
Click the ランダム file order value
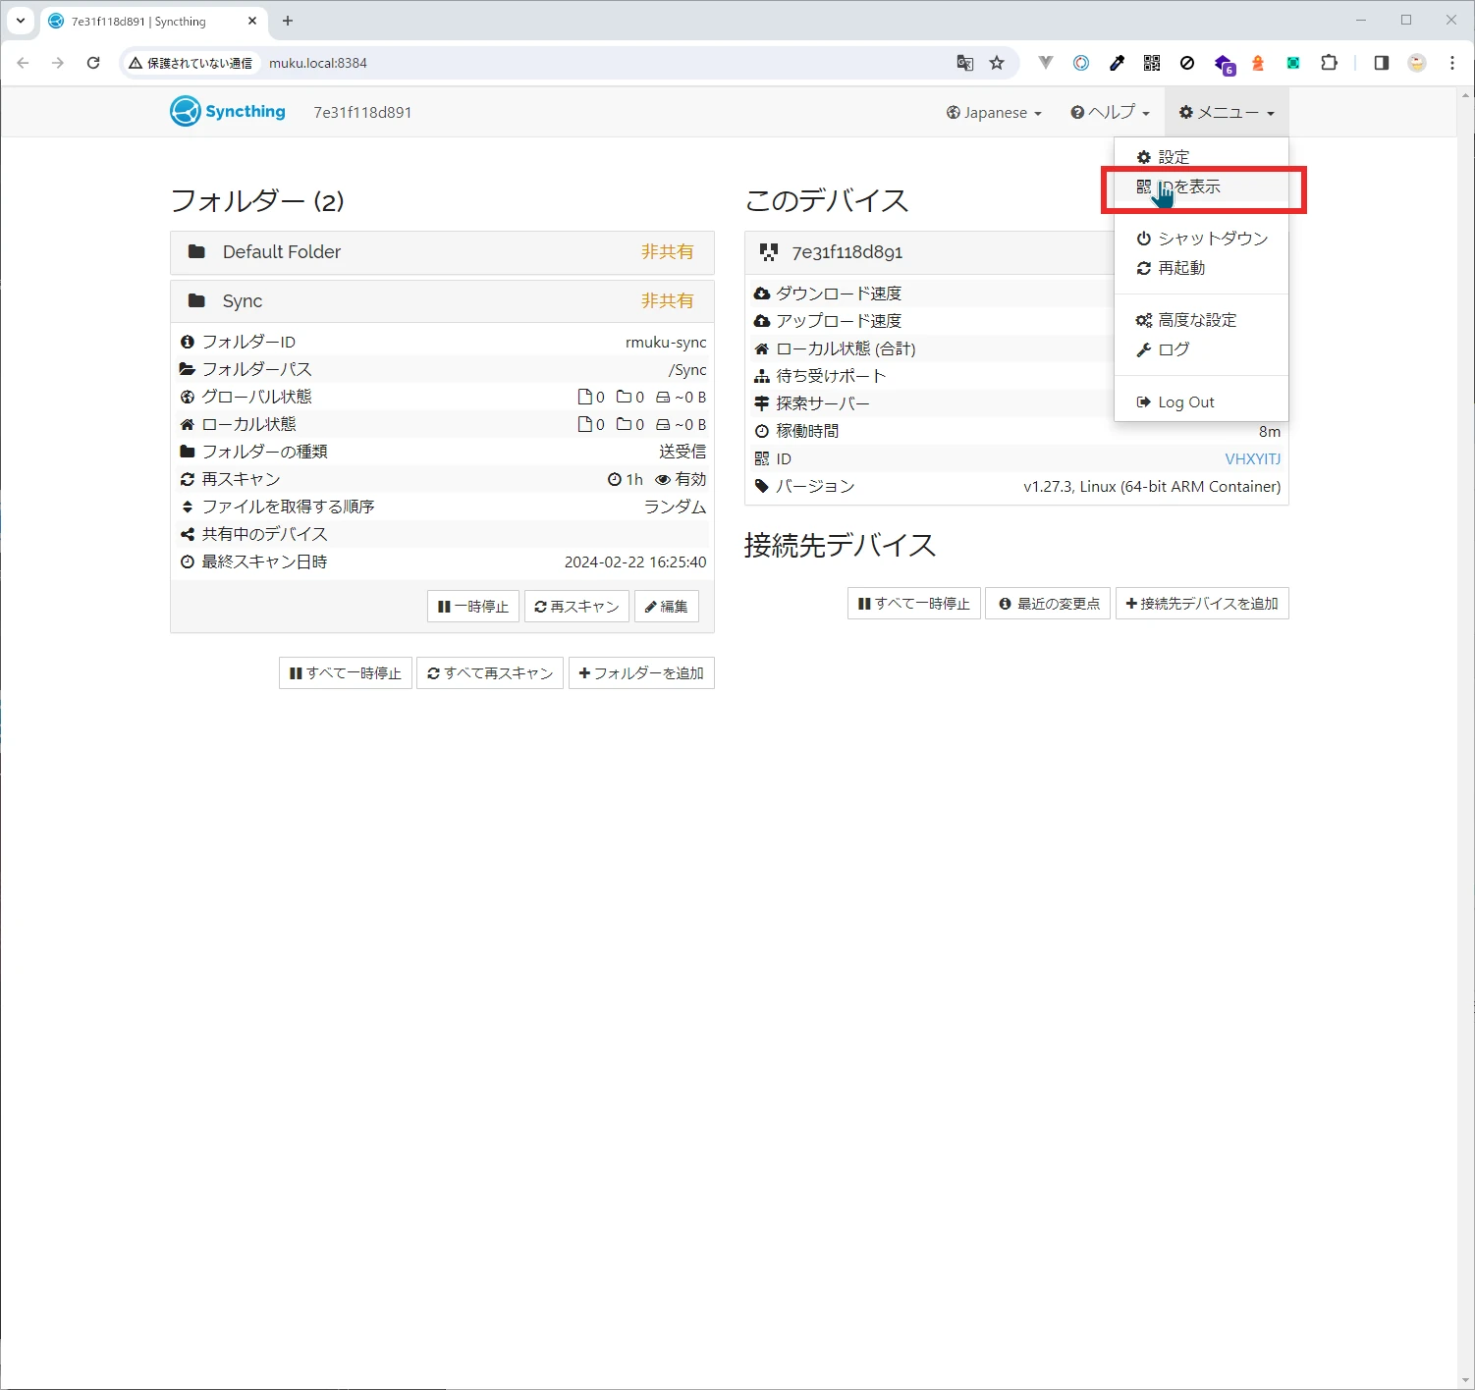coord(676,507)
